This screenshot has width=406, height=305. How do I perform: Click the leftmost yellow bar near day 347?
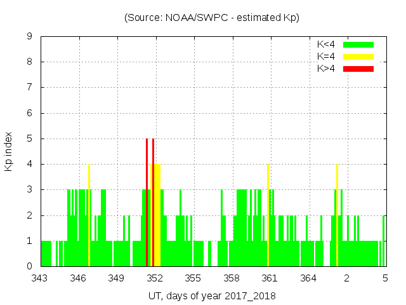(89, 215)
